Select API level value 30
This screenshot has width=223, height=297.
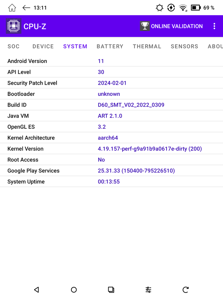pyautogui.click(x=101, y=72)
